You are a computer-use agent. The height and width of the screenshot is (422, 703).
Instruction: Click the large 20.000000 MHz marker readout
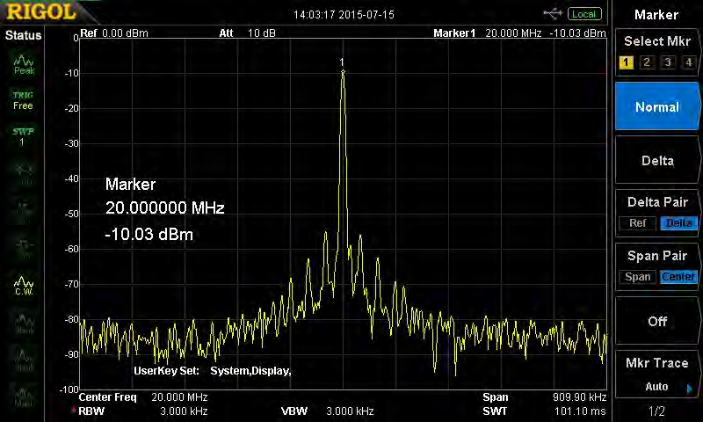click(x=164, y=207)
